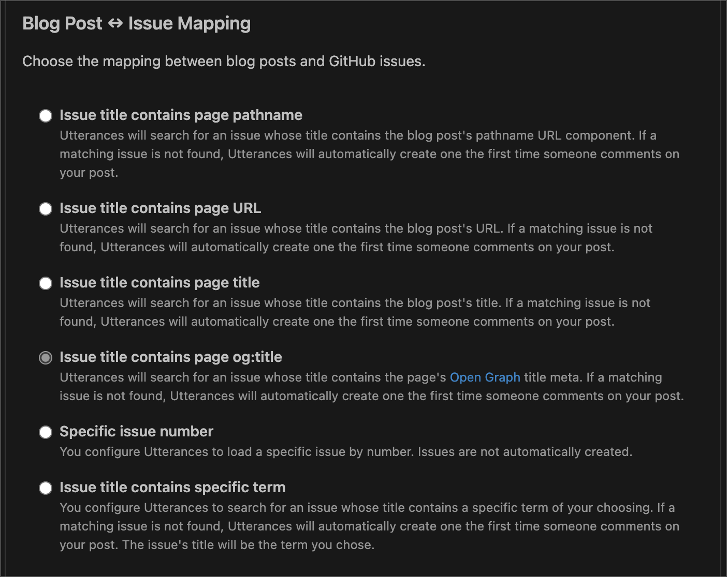Image resolution: width=727 pixels, height=577 pixels.
Task: Click the 'Issue title contains page URL' label
Action: click(160, 208)
